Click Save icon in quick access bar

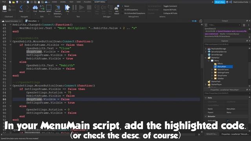coord(17,2)
